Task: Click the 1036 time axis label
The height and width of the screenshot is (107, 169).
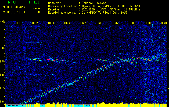Action: click(99, 23)
